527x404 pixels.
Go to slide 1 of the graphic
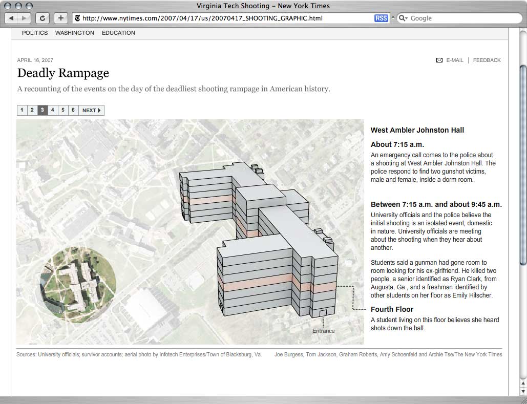tap(22, 110)
